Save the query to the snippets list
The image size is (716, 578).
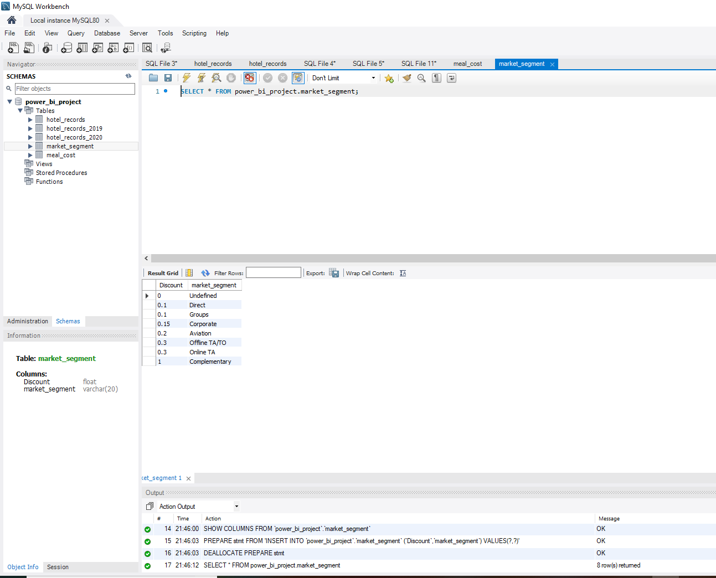[389, 78]
